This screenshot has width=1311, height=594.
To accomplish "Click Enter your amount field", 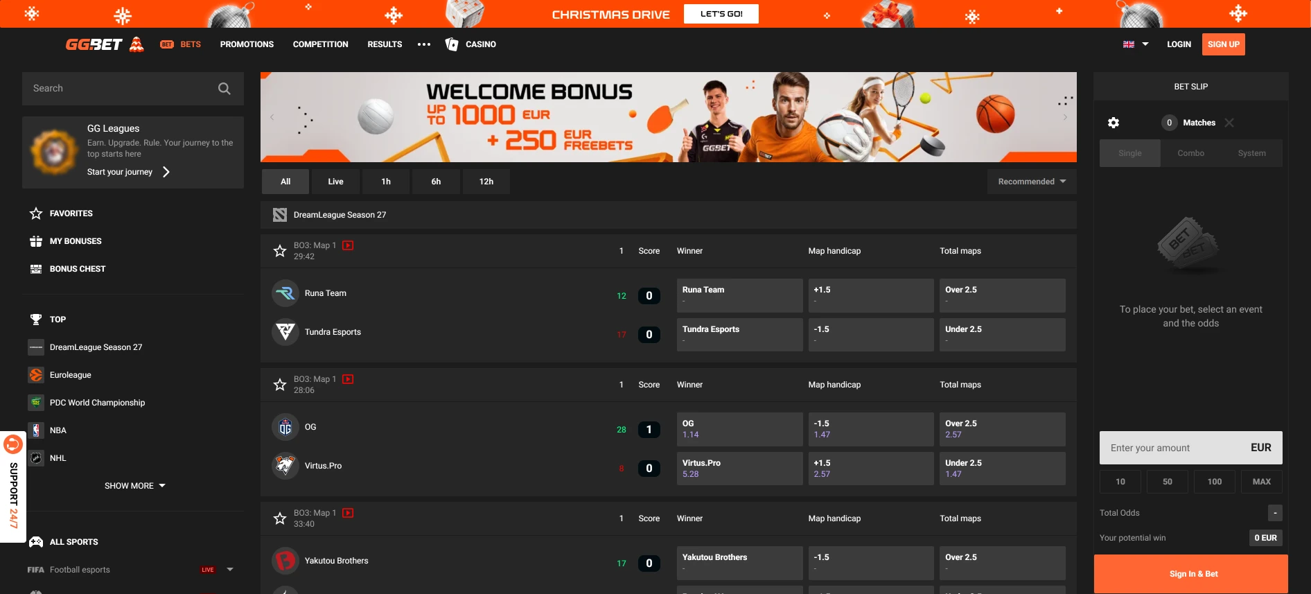I will 1191,448.
